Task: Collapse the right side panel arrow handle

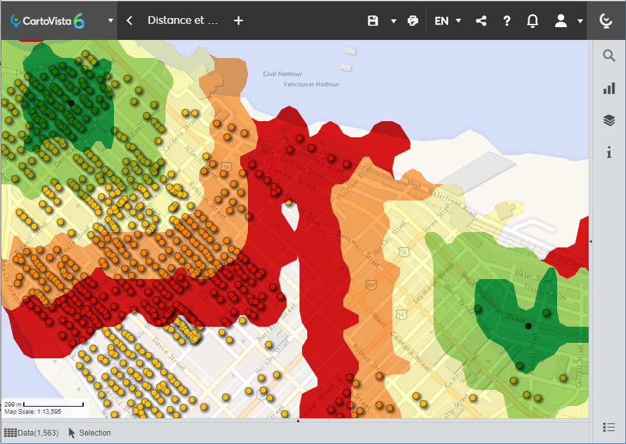Action: click(x=591, y=241)
